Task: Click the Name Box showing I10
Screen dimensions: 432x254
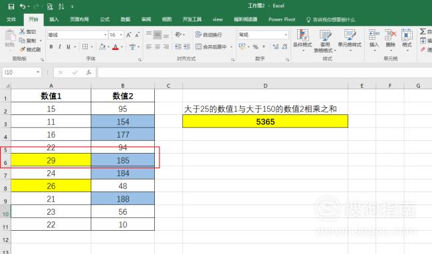Action: 19,72
